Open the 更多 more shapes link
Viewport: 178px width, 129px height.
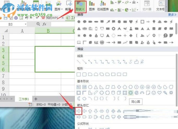pyautogui.click(x=172, y=15)
